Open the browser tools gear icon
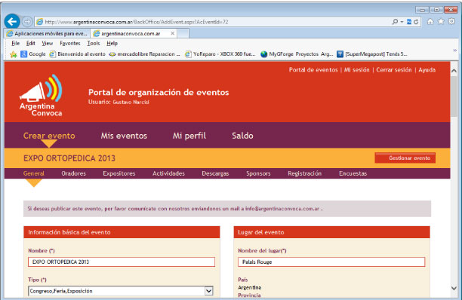The width and height of the screenshot is (462, 300). (x=451, y=21)
